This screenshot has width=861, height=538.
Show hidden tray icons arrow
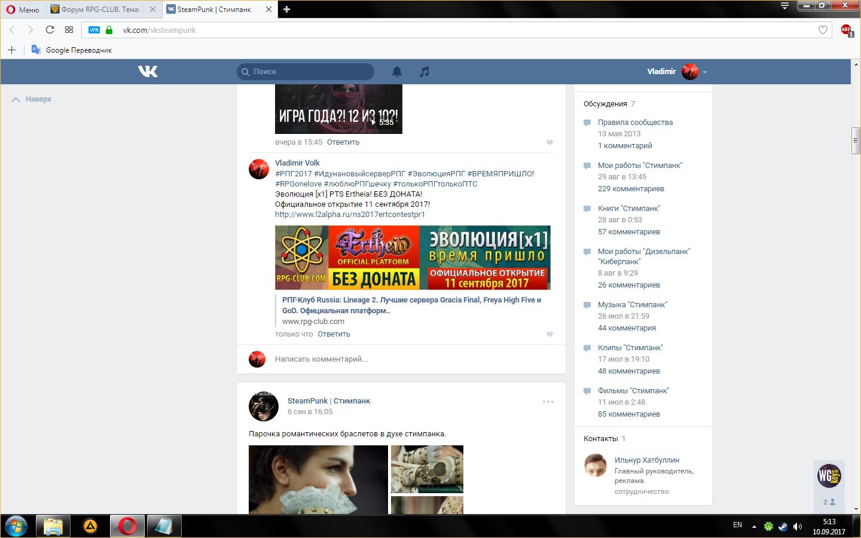(754, 527)
